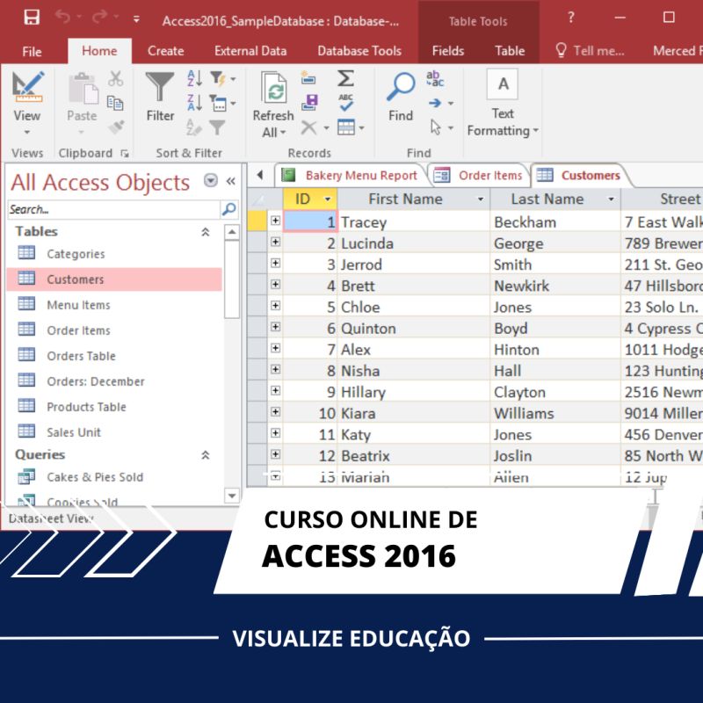Click the Replace ab-ac icon
The width and height of the screenshot is (703, 703).
(x=434, y=79)
